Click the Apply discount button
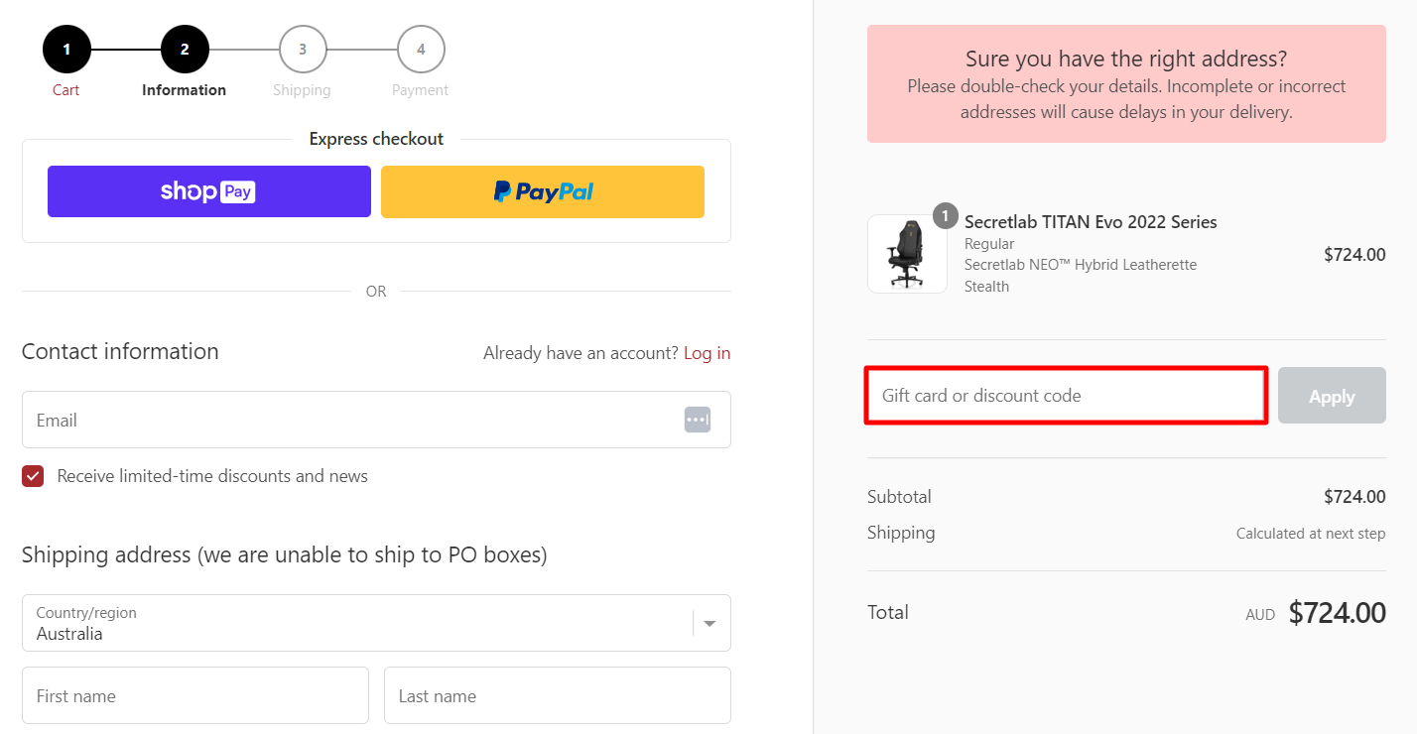The image size is (1417, 734). click(1332, 395)
